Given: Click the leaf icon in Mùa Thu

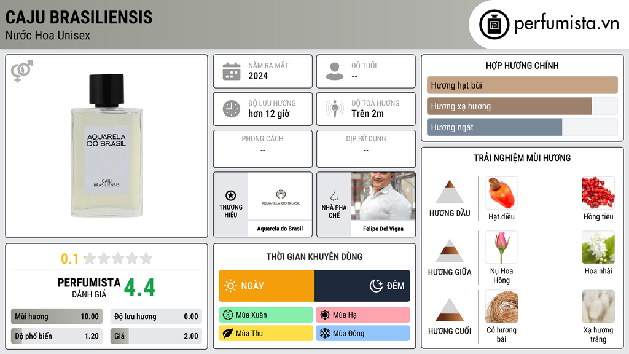Looking at the screenshot, I should click(x=227, y=333).
